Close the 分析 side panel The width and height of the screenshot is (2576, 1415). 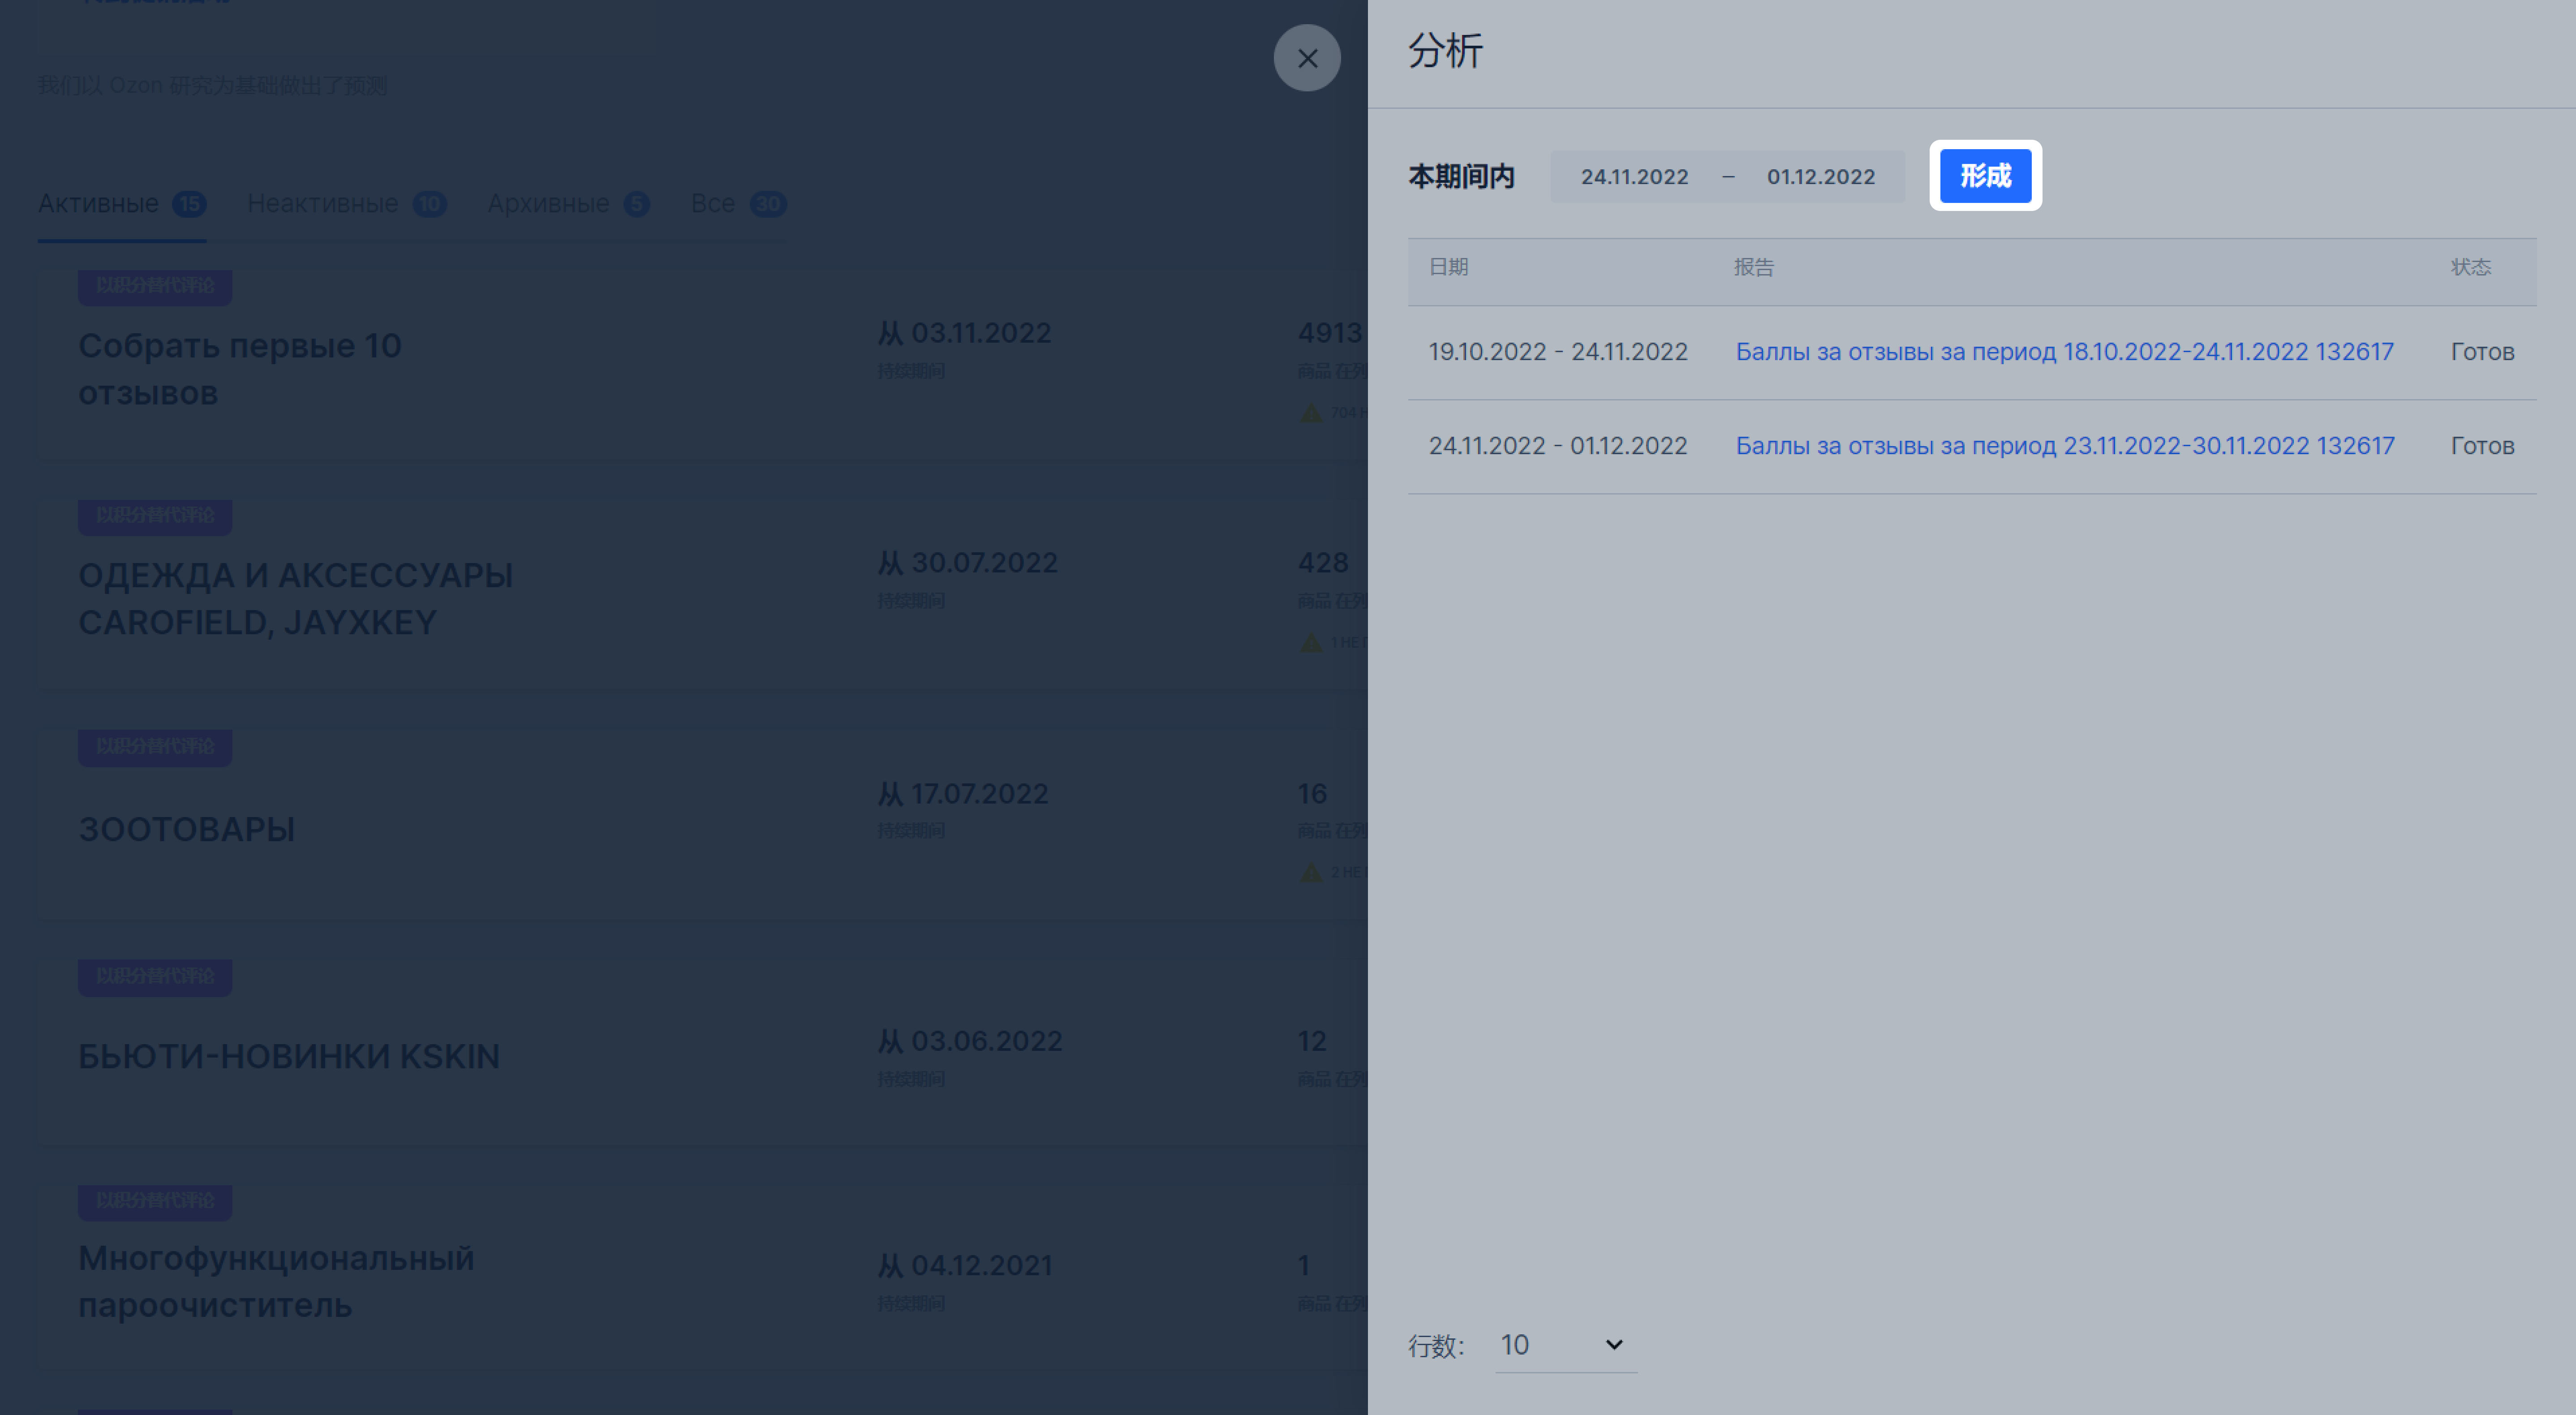[1306, 58]
